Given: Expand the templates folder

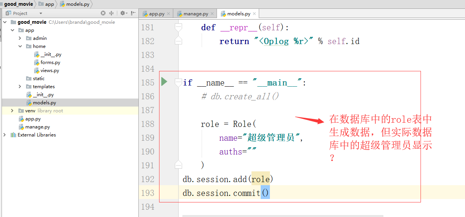Looking at the screenshot, I should click(20, 87).
